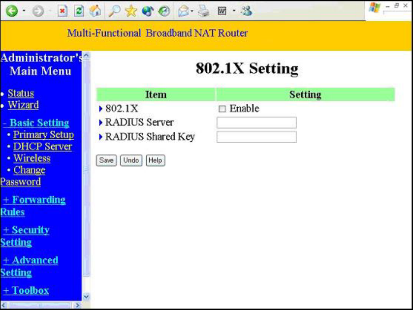Click the 'RADIUS Server' label

pyautogui.click(x=139, y=123)
